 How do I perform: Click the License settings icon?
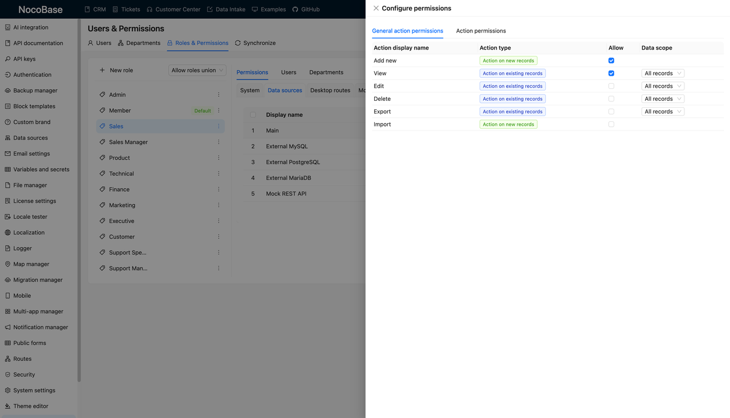click(x=7, y=201)
